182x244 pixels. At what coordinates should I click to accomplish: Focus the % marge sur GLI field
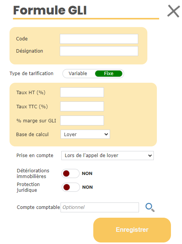[x=82, y=120]
